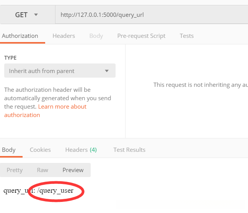Expand the Inherit auth from parent dropdown
This screenshot has width=248, height=213.
click(59, 71)
